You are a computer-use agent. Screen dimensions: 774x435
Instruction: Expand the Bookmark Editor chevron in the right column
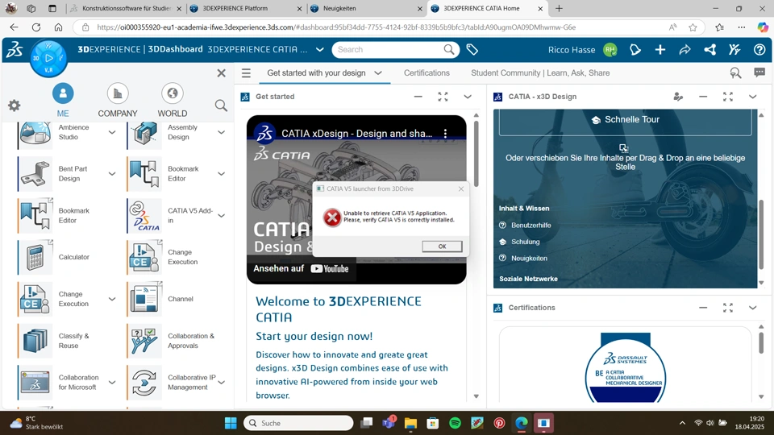221,174
